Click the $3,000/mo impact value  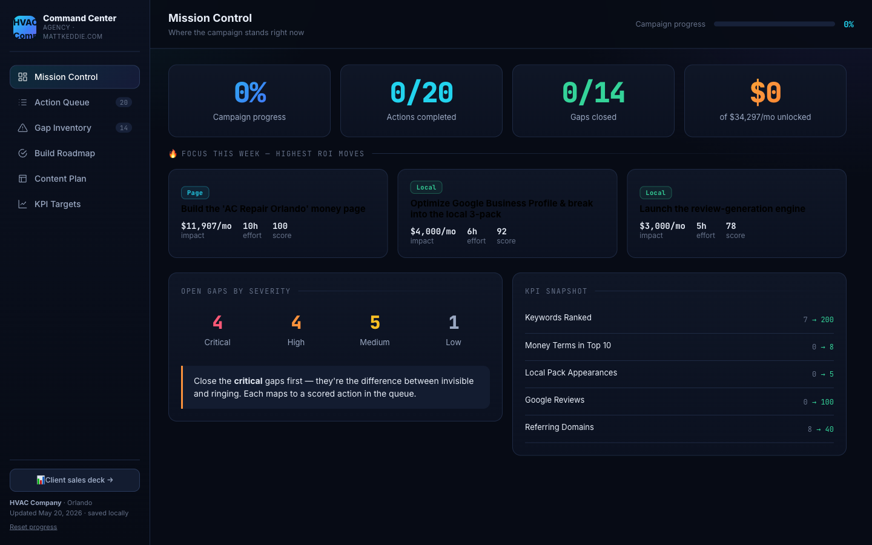[x=662, y=226]
